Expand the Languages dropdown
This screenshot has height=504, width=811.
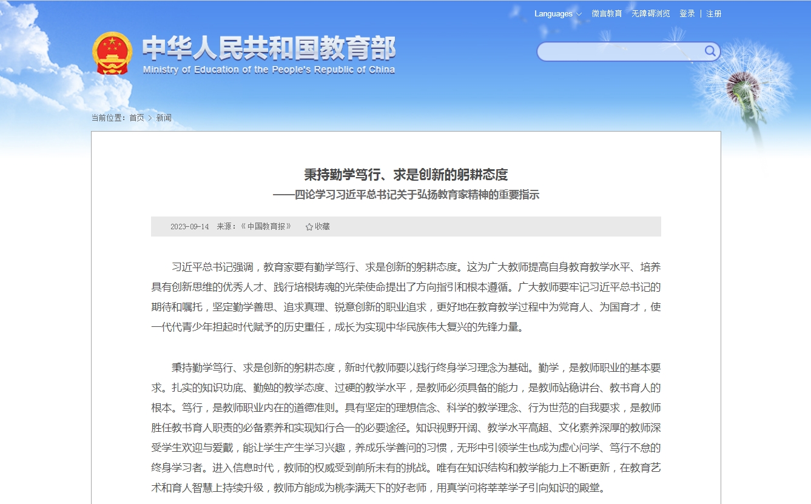click(557, 14)
